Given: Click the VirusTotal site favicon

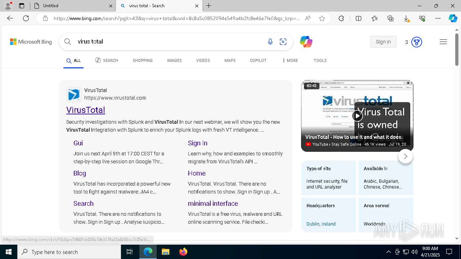Looking at the screenshot, I should (x=74, y=95).
